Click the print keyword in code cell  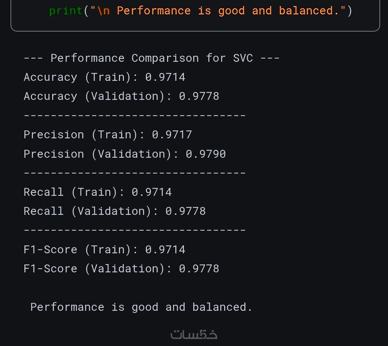point(66,11)
